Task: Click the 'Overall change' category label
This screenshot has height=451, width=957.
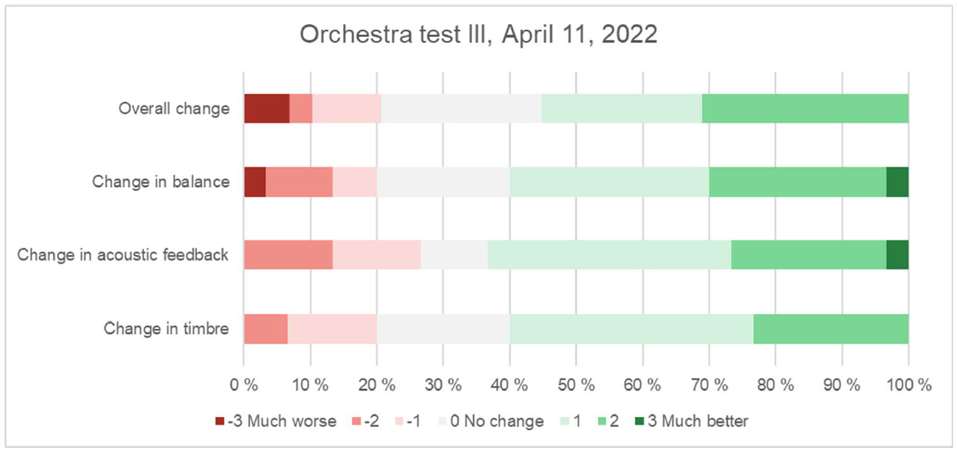Action: point(174,109)
